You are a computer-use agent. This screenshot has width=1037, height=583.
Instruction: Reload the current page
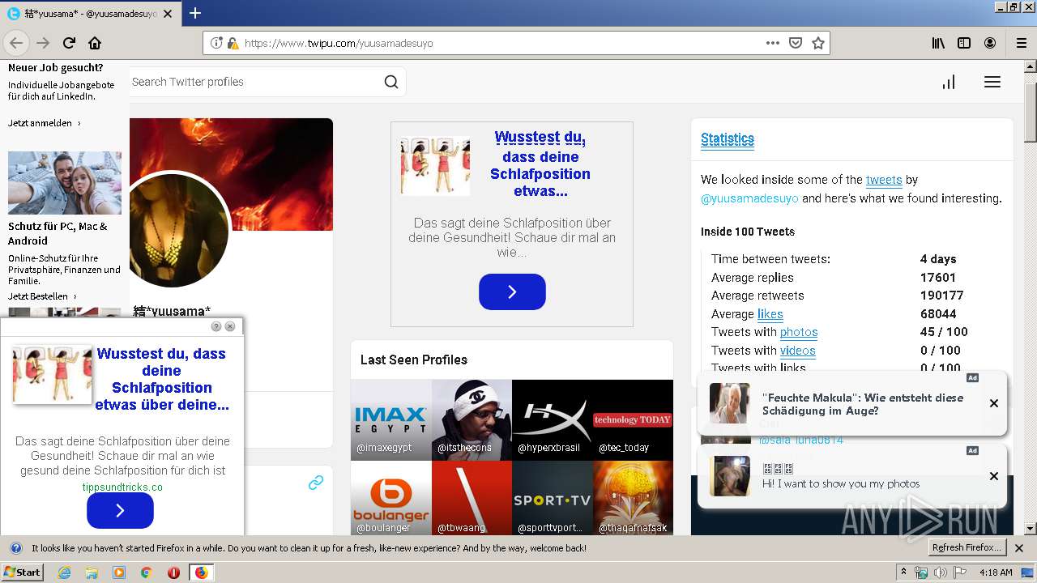(69, 43)
